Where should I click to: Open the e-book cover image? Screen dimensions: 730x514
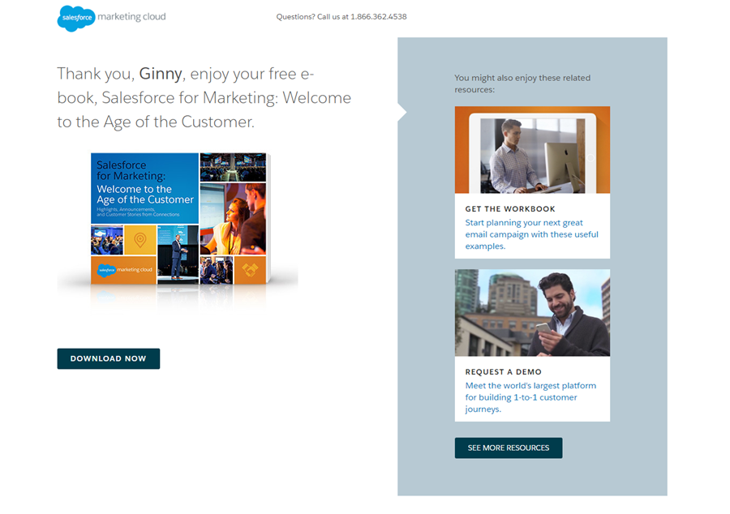[180, 219]
